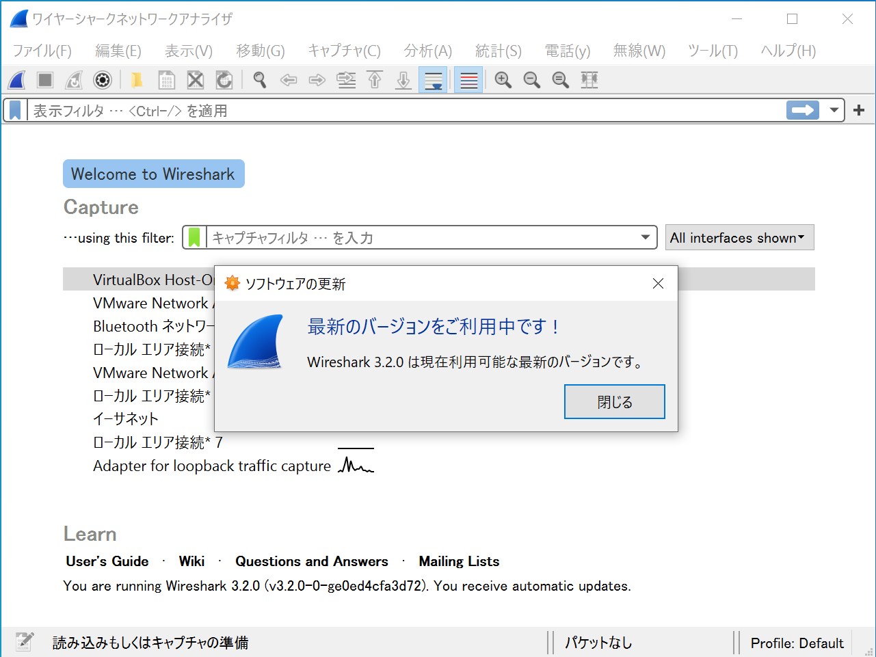Viewport: 876px width, 657px height.
Task: Select the find packet magnifier icon
Action: [x=260, y=80]
